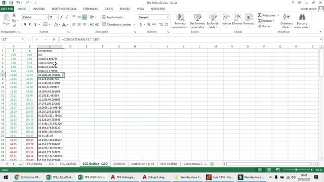Switch to the NITRO PRO tab
The height and width of the screenshot is (182, 324).
click(158, 9)
